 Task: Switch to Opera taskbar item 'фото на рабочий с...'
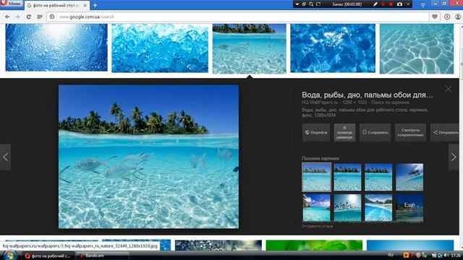[x=48, y=256]
